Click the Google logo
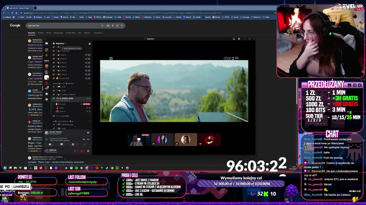This screenshot has width=366, height=205. tap(15, 25)
